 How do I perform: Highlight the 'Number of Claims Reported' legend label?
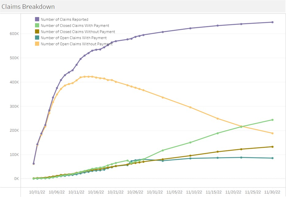(x=64, y=20)
